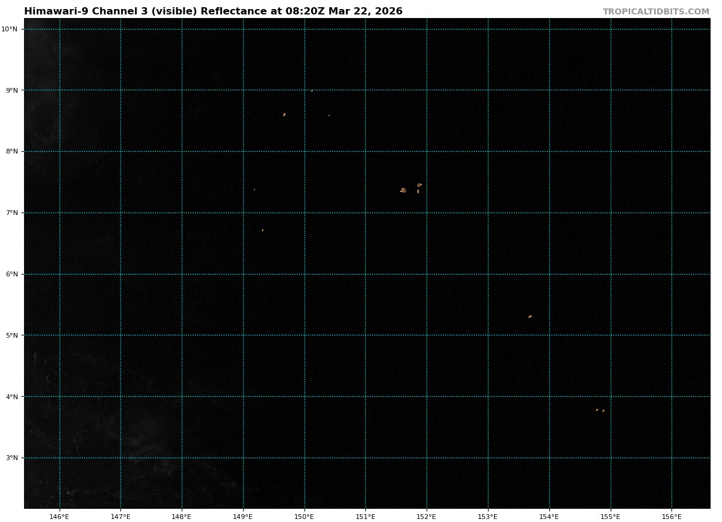This screenshot has height=522, width=722.
Task: Click the island outline near 149.7°E 8.6°N
Action: click(285, 114)
